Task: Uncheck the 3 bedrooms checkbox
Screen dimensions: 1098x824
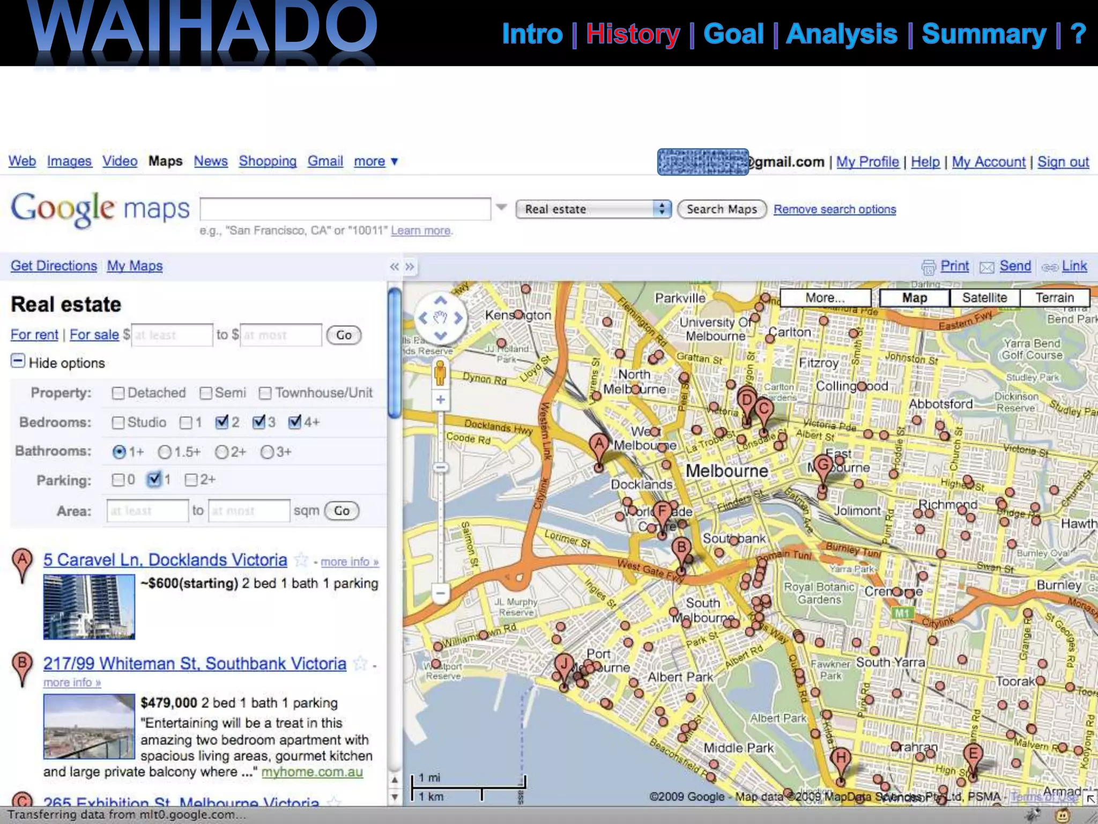Action: pos(259,422)
